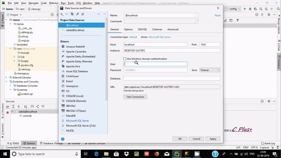Click the Apply button
Screen dimensions: 281x158
213,139
